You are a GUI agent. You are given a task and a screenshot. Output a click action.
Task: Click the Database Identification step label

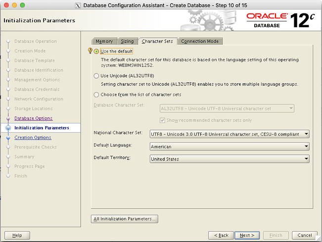point(39,70)
